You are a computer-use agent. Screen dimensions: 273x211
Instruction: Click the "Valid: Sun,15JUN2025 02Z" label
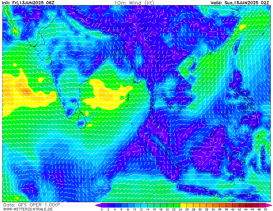pyautogui.click(x=240, y=3)
